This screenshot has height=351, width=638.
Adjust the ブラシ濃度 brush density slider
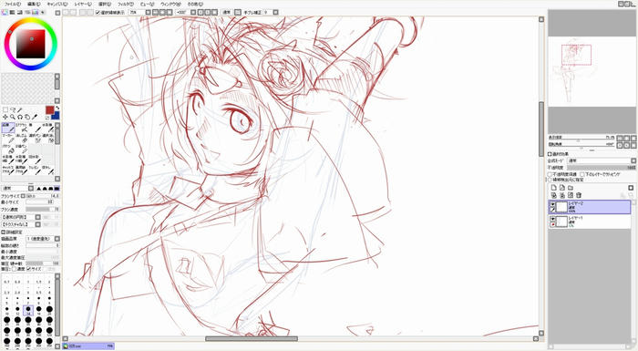(42, 210)
